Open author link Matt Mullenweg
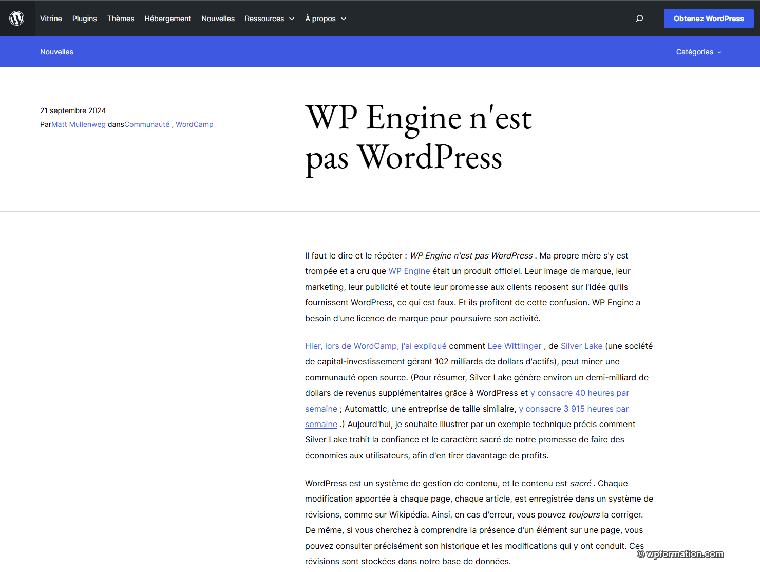Screen dimensions: 760x572 [x=79, y=124]
